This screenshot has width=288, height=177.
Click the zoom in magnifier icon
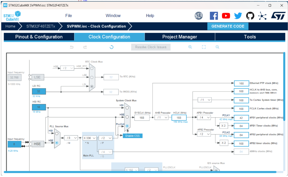tap(190, 47)
